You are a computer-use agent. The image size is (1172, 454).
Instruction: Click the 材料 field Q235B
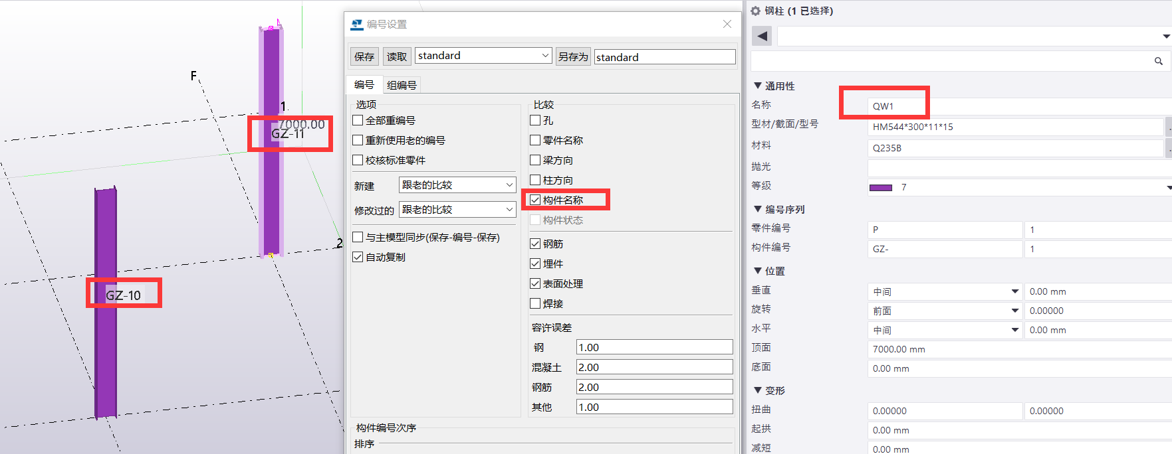click(x=1016, y=148)
